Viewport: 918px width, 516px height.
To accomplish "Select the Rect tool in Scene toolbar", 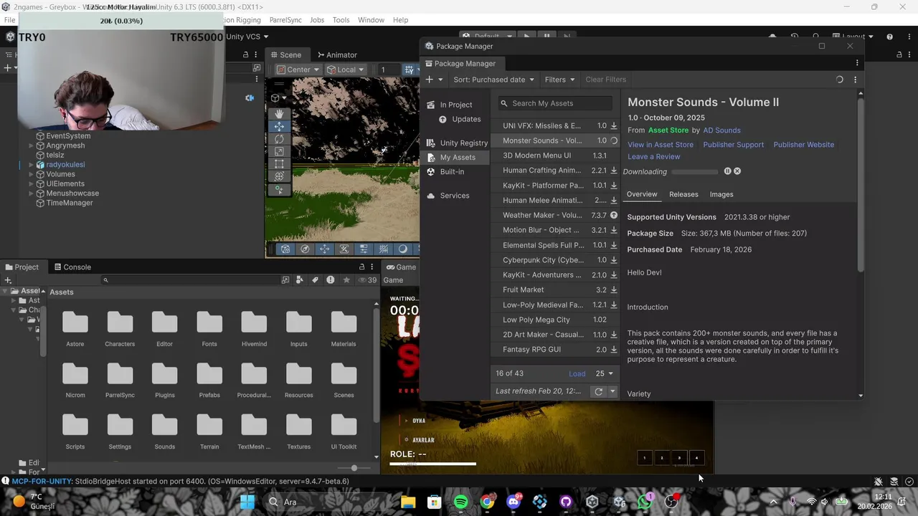I will (279, 164).
